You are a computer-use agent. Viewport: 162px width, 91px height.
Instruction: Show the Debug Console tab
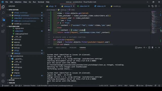(61, 48)
